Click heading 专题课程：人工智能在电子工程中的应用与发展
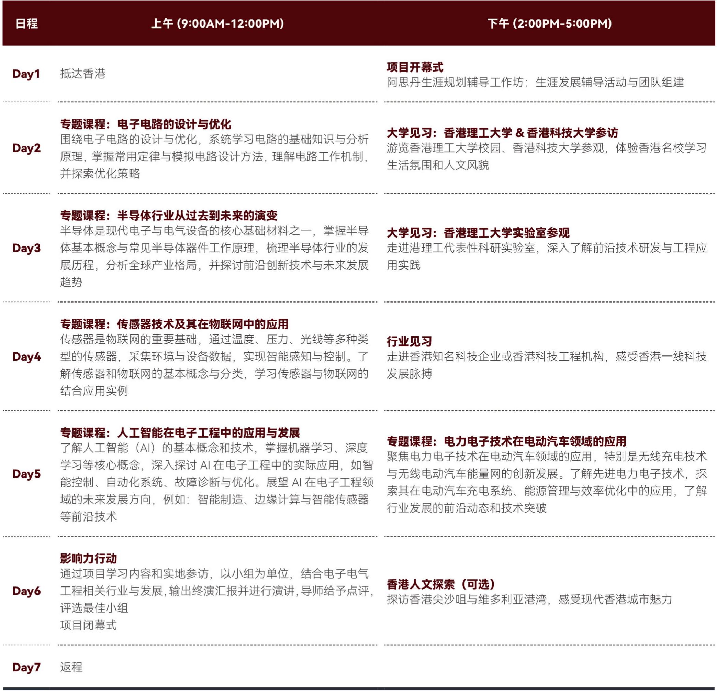The height and width of the screenshot is (691, 717). pyautogui.click(x=180, y=433)
